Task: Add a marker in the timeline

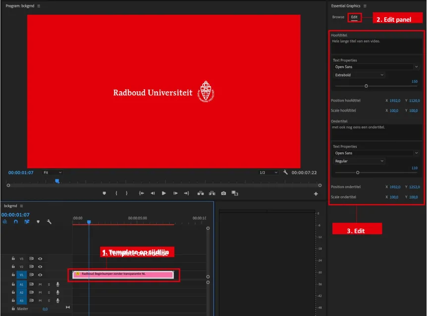Action: coord(38,222)
